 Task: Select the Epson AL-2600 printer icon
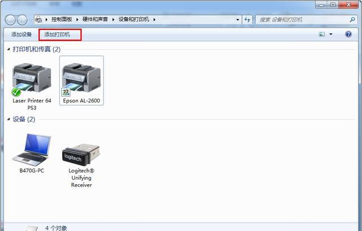click(x=81, y=79)
